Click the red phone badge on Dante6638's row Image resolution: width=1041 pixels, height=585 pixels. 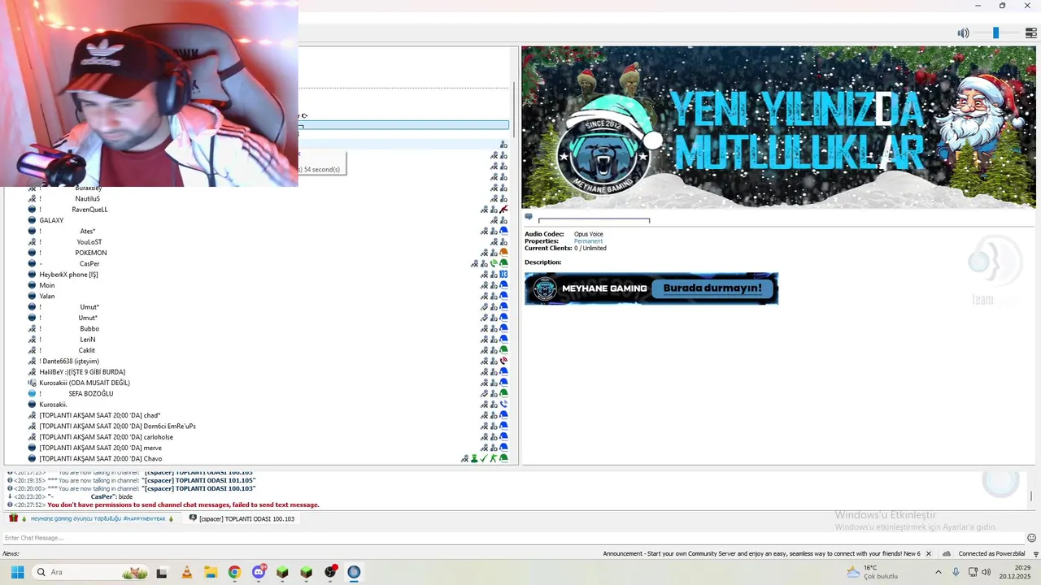click(x=503, y=362)
